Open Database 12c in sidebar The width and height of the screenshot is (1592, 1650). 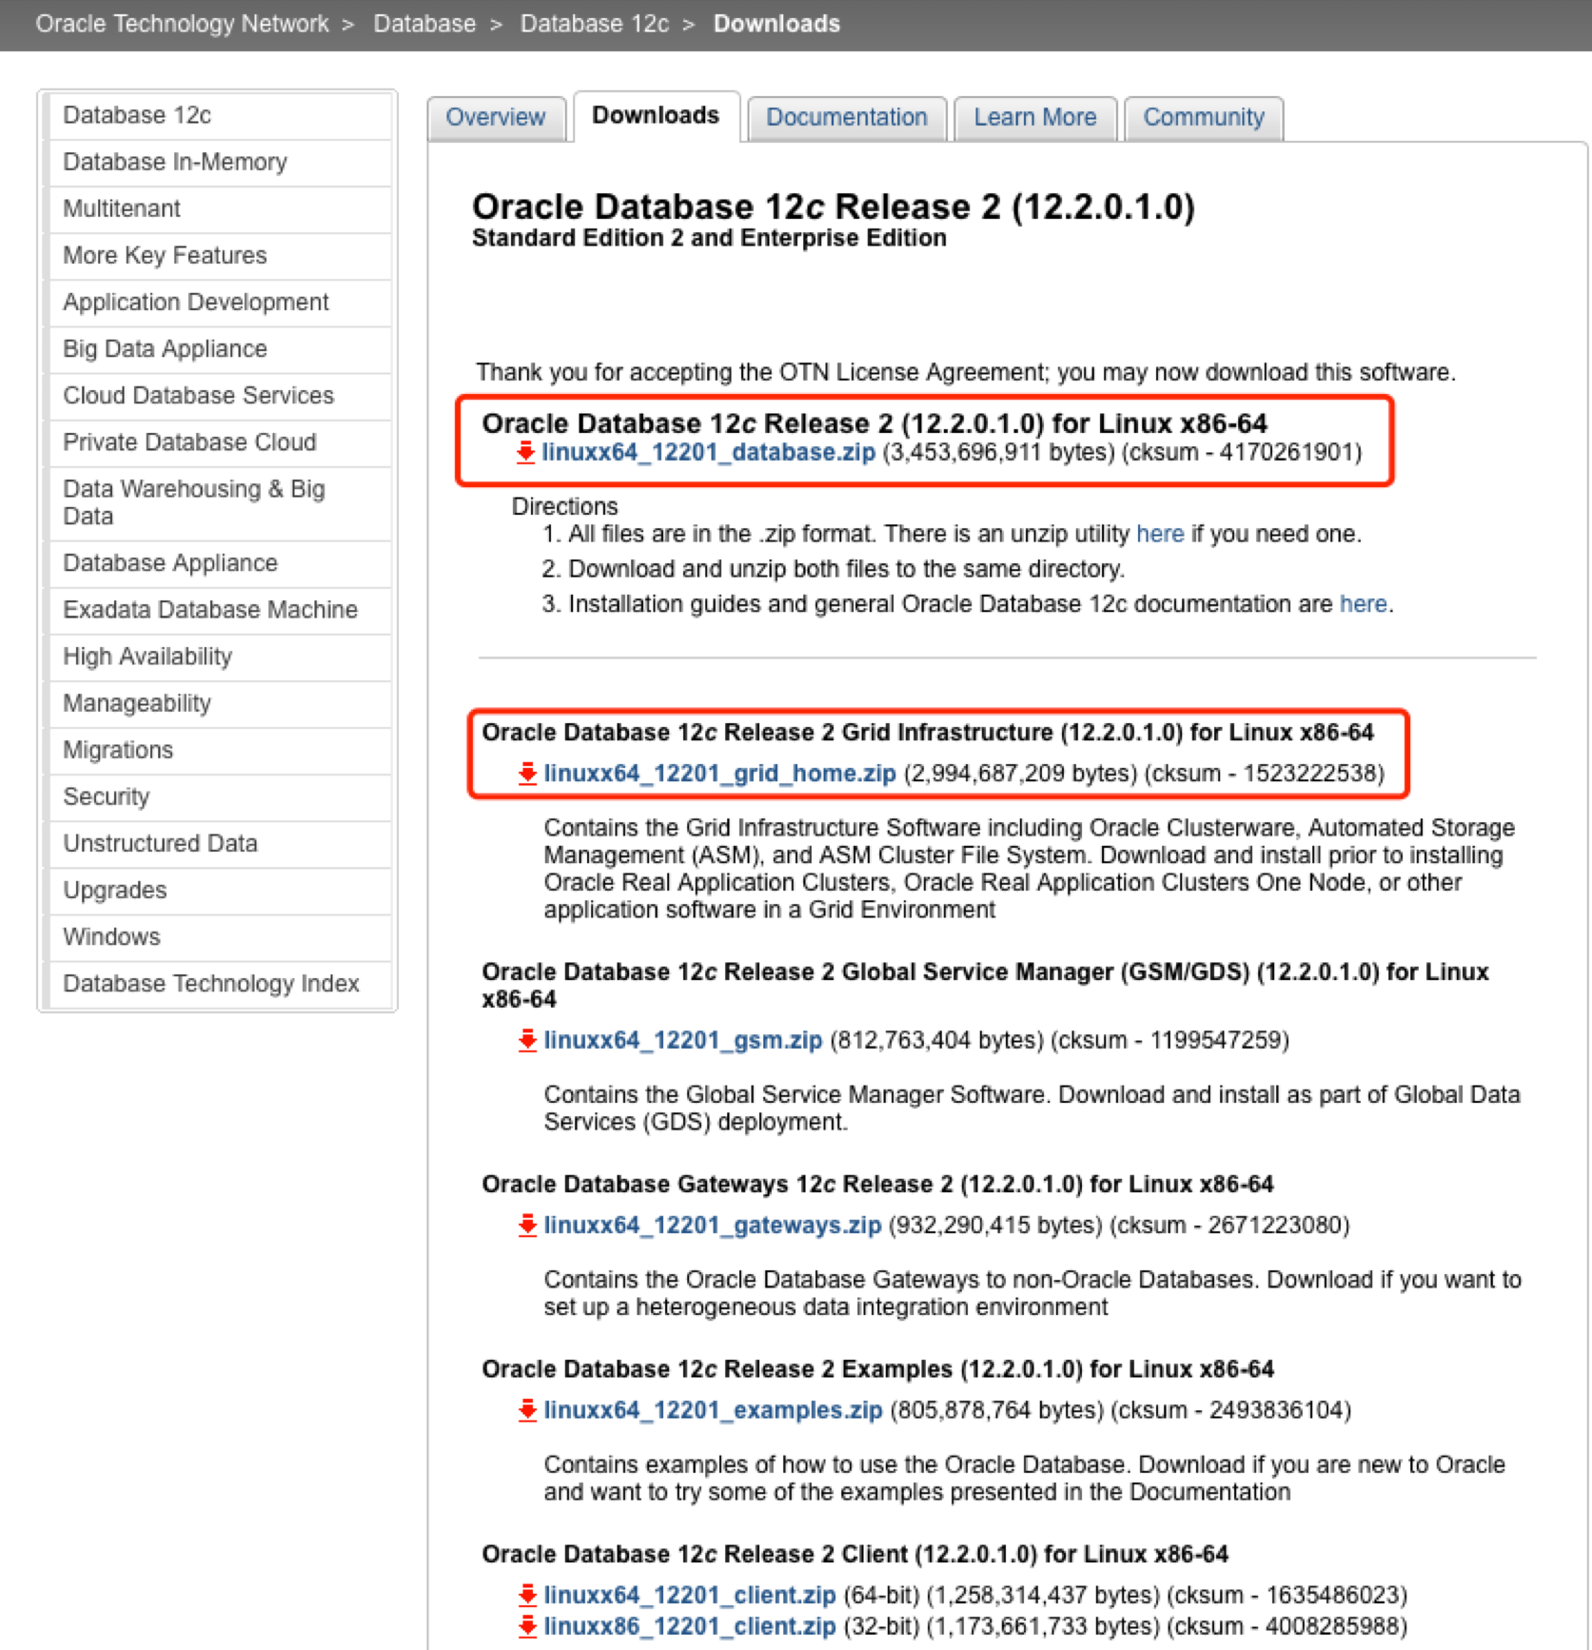pyautogui.click(x=220, y=115)
